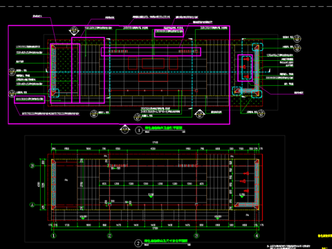Image resolution: width=332 pixels, height=249 pixels.
Task: Click the large red rectangle in the center of the upper plan
Action: 154,64
